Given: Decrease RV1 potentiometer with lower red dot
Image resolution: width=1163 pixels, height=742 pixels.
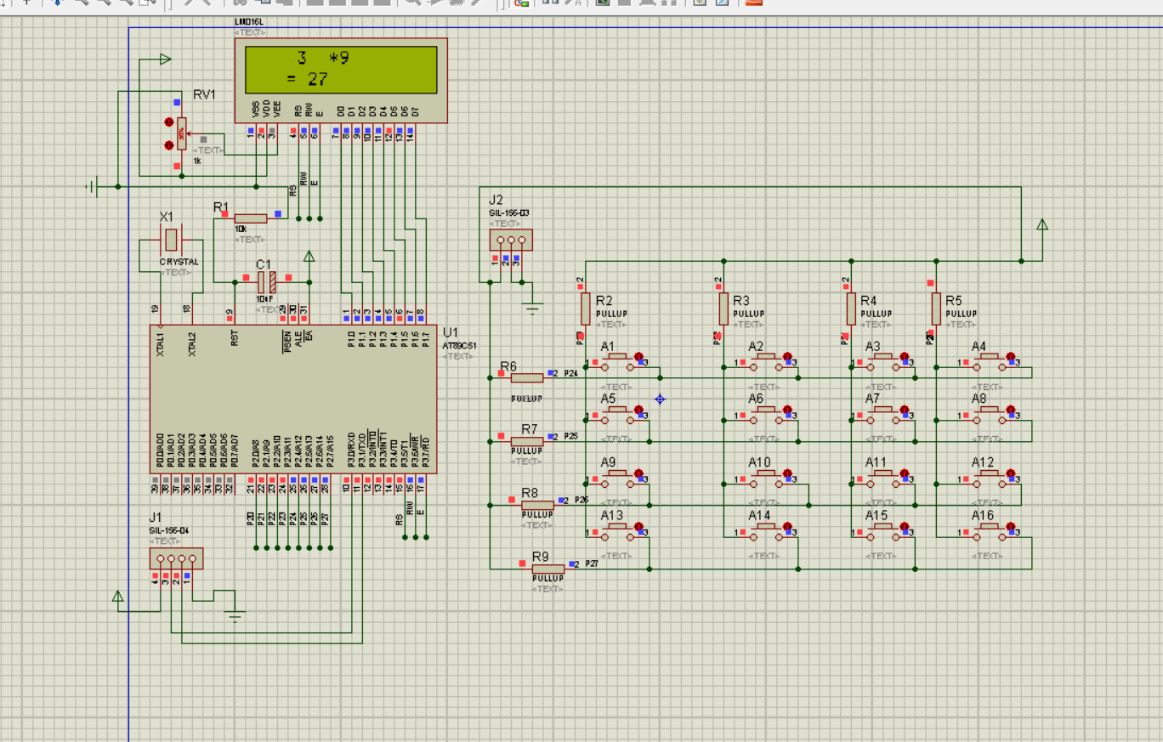Looking at the screenshot, I should [x=168, y=145].
